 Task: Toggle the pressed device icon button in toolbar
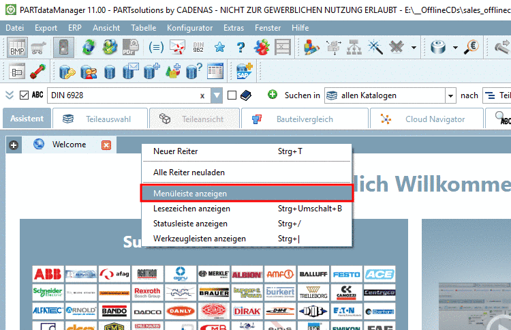[63, 47]
